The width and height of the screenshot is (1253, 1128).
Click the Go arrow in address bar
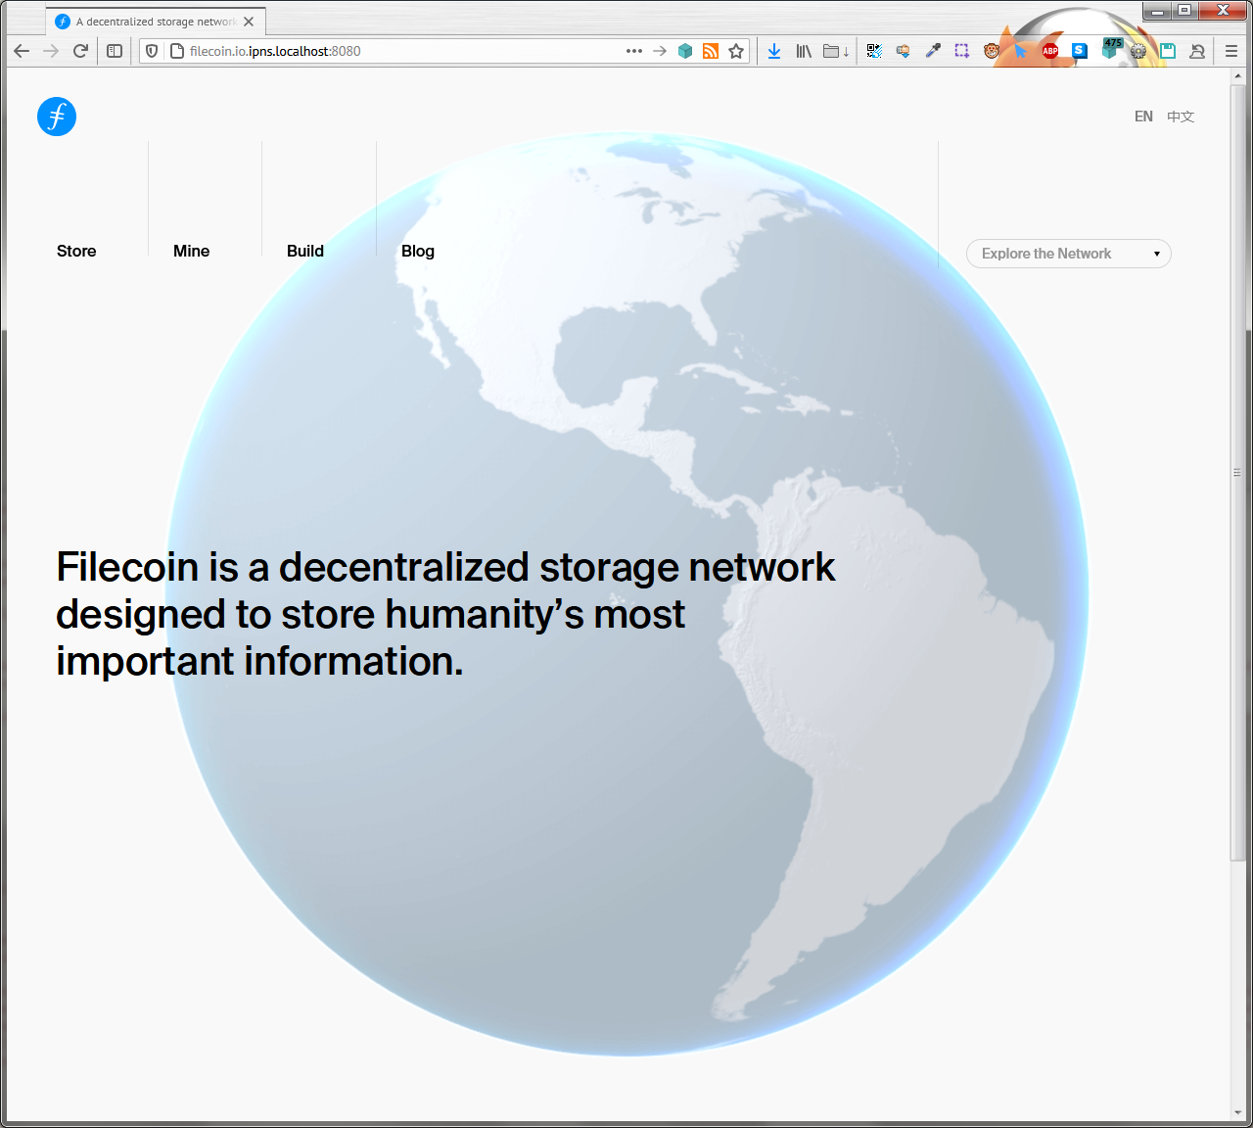(660, 51)
